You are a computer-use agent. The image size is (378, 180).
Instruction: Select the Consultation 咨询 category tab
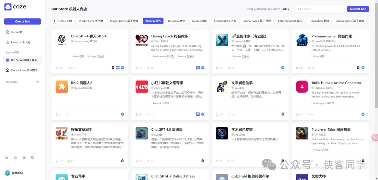click(225, 21)
